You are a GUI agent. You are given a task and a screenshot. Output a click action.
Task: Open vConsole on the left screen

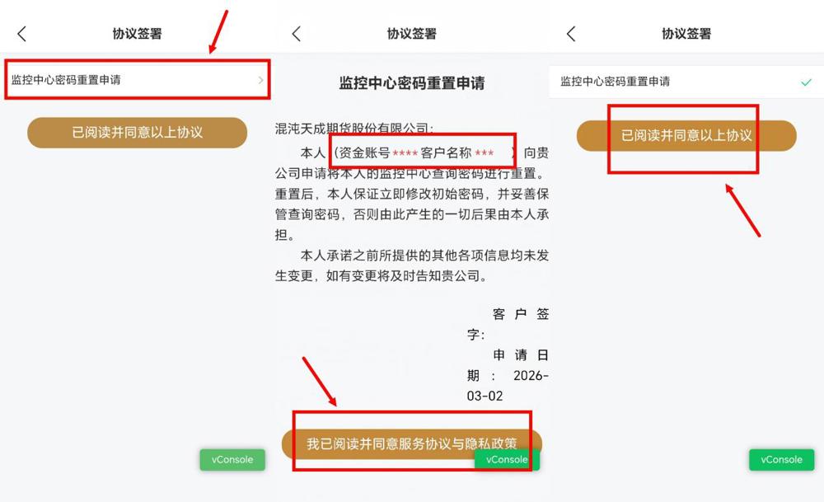click(232, 459)
